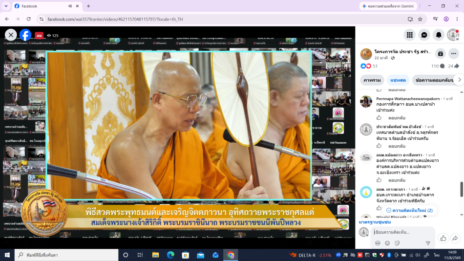
Task: Open the Chrome tab search dropdown
Action: point(6,6)
